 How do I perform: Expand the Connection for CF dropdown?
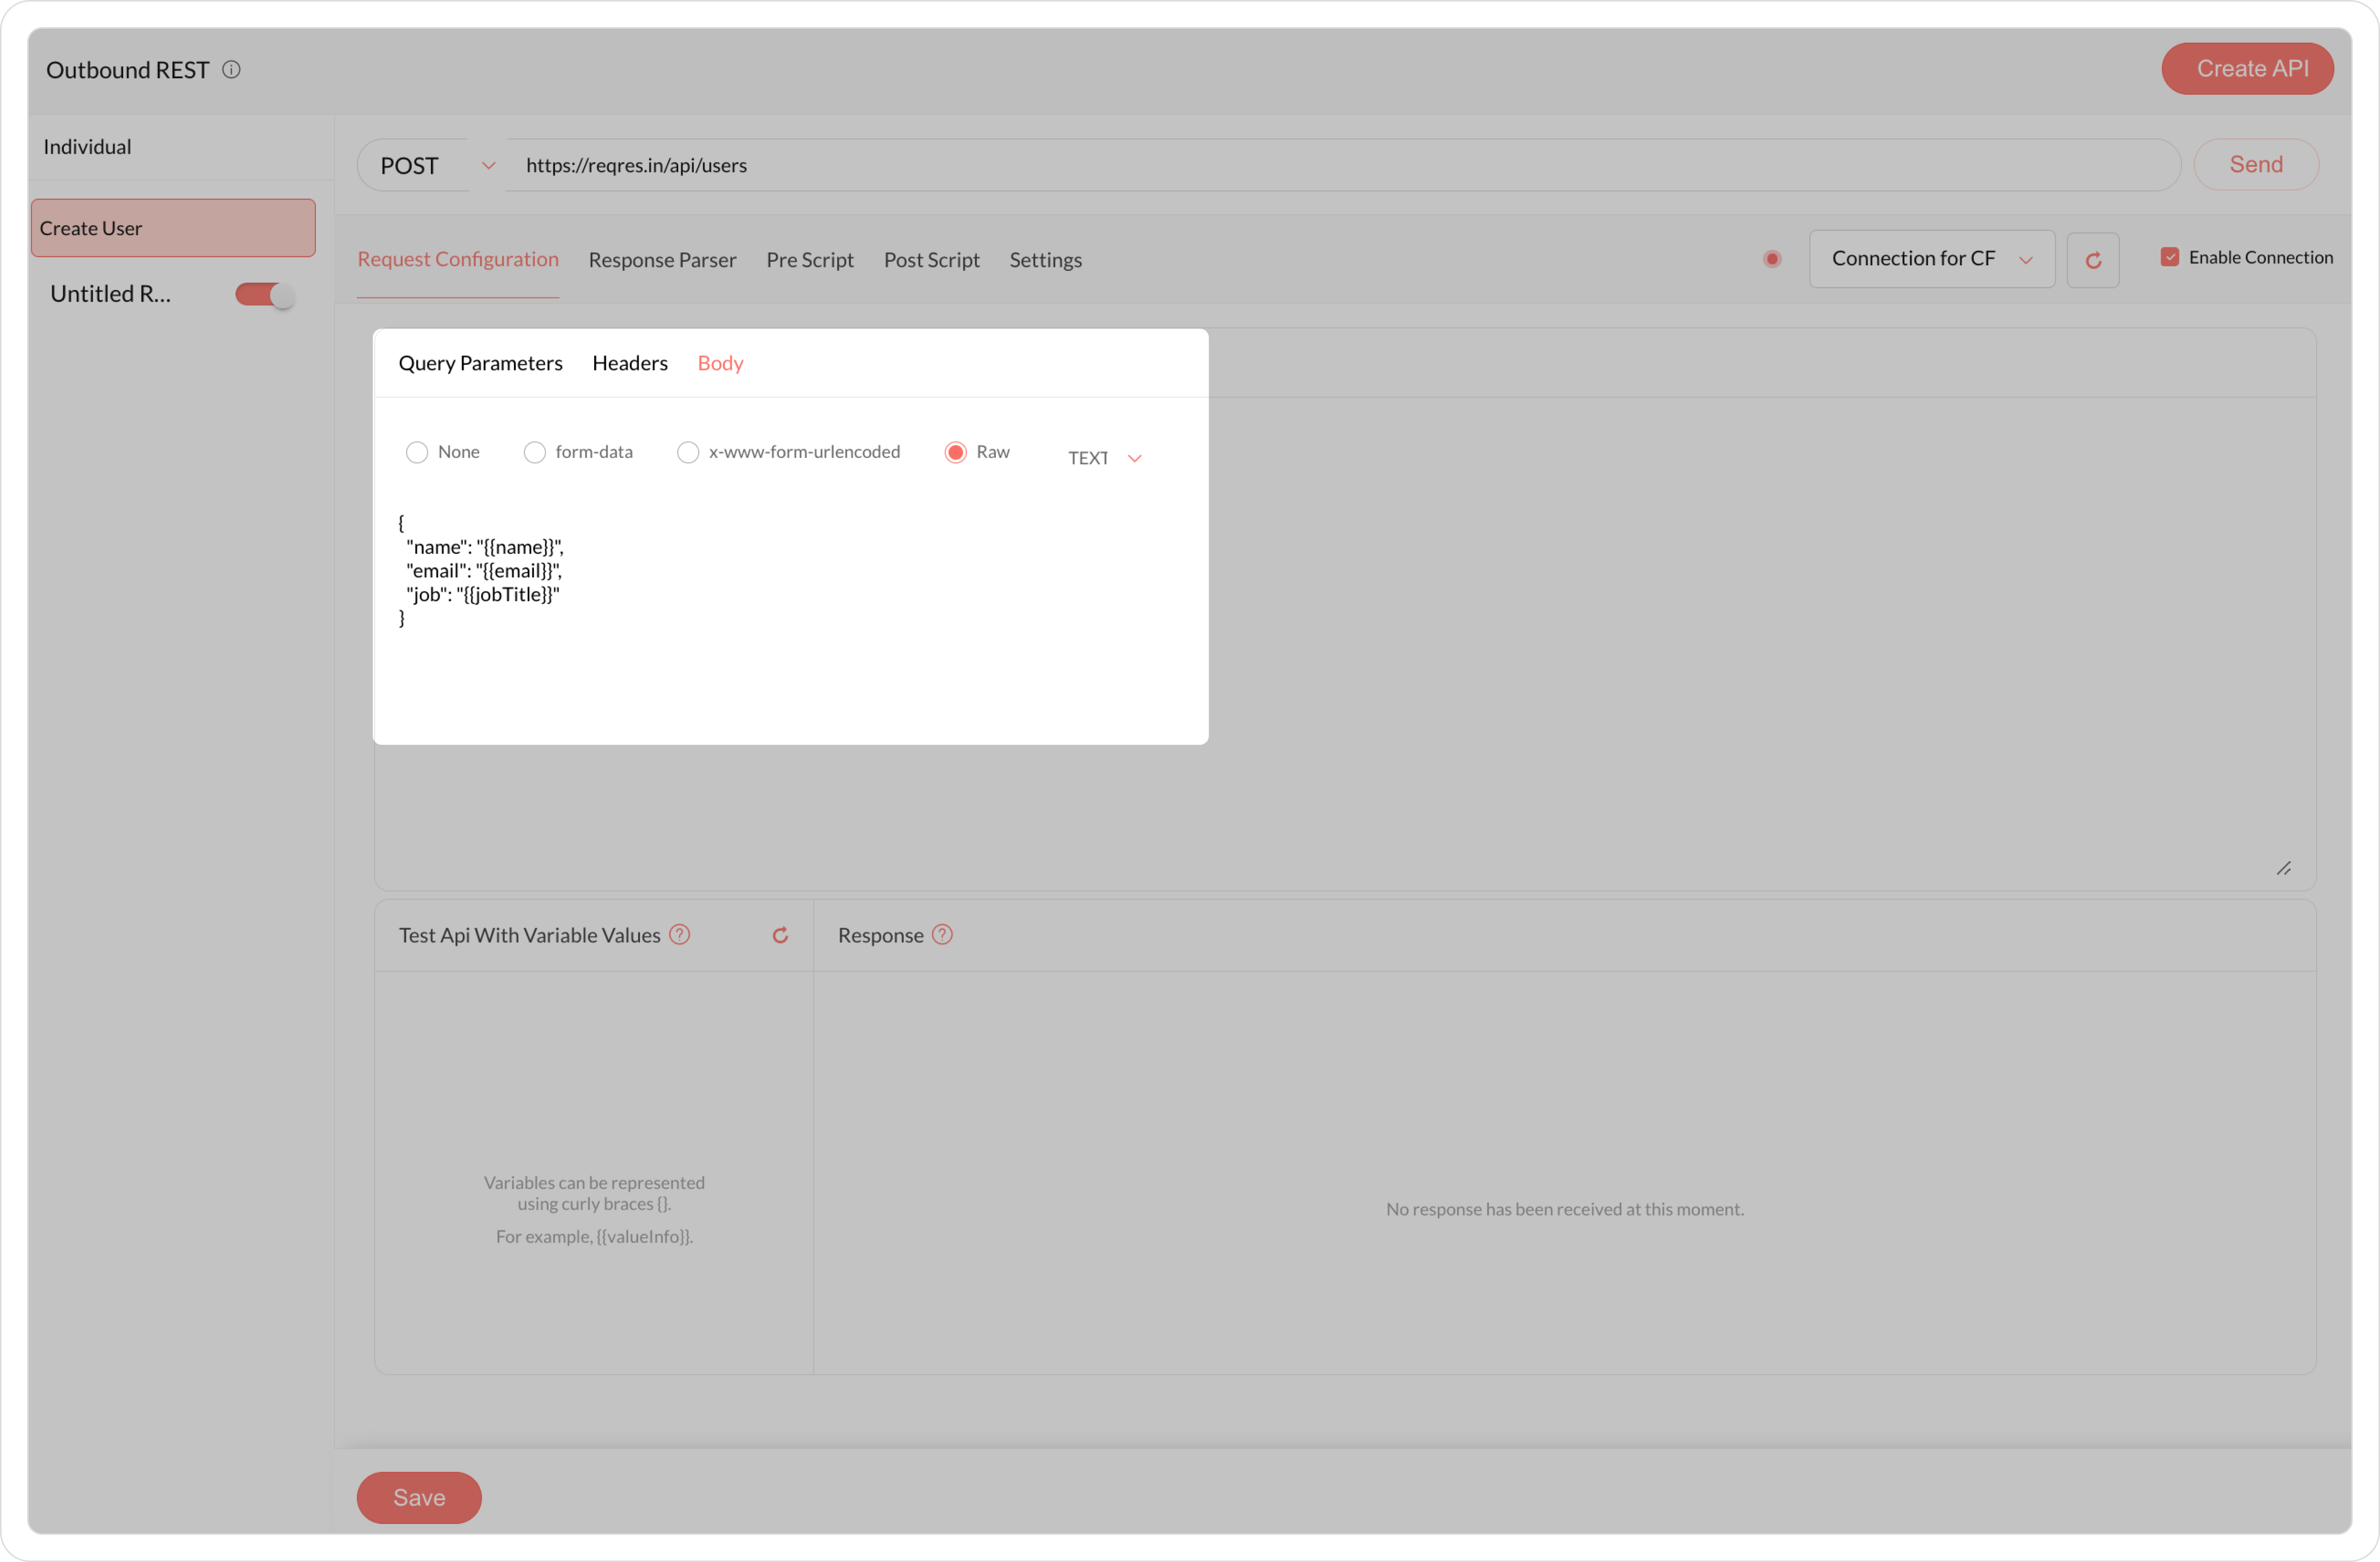click(1930, 259)
